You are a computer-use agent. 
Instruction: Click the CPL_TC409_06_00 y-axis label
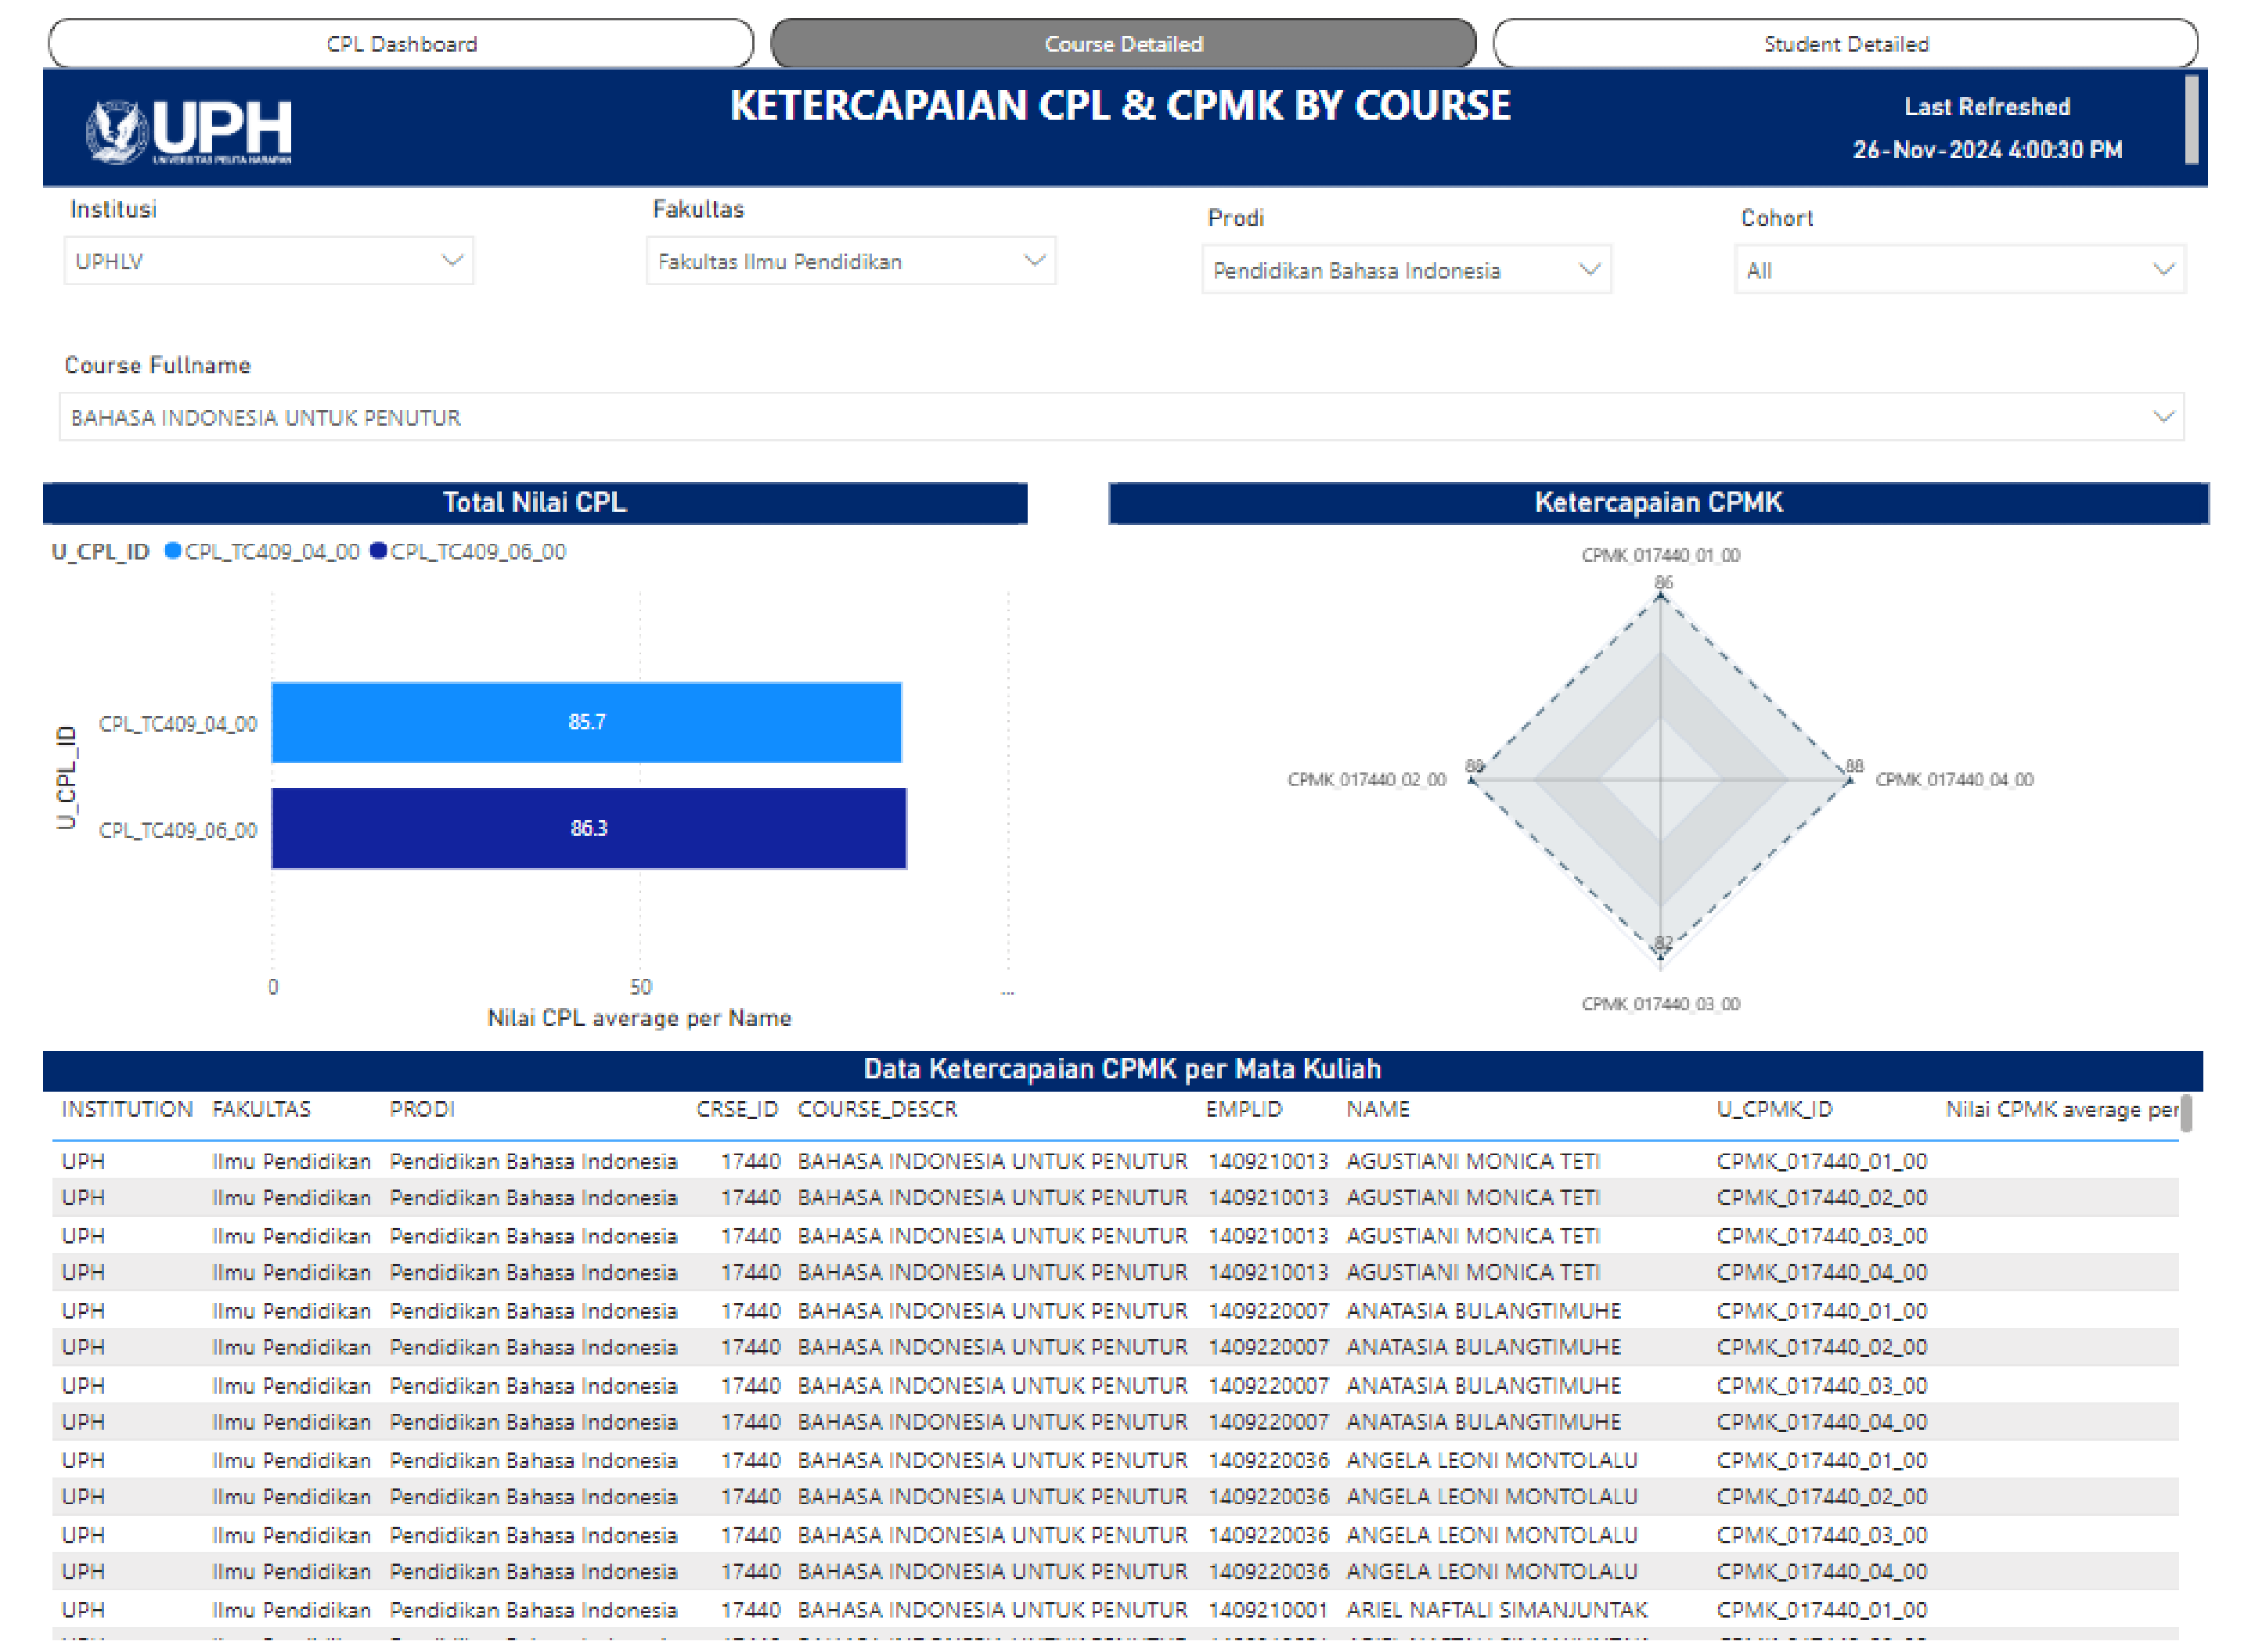(x=178, y=830)
